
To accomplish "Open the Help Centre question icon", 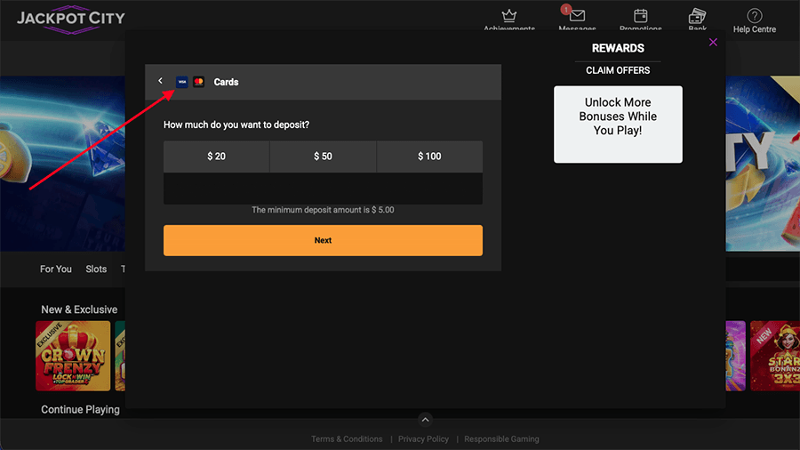I will 754,16.
